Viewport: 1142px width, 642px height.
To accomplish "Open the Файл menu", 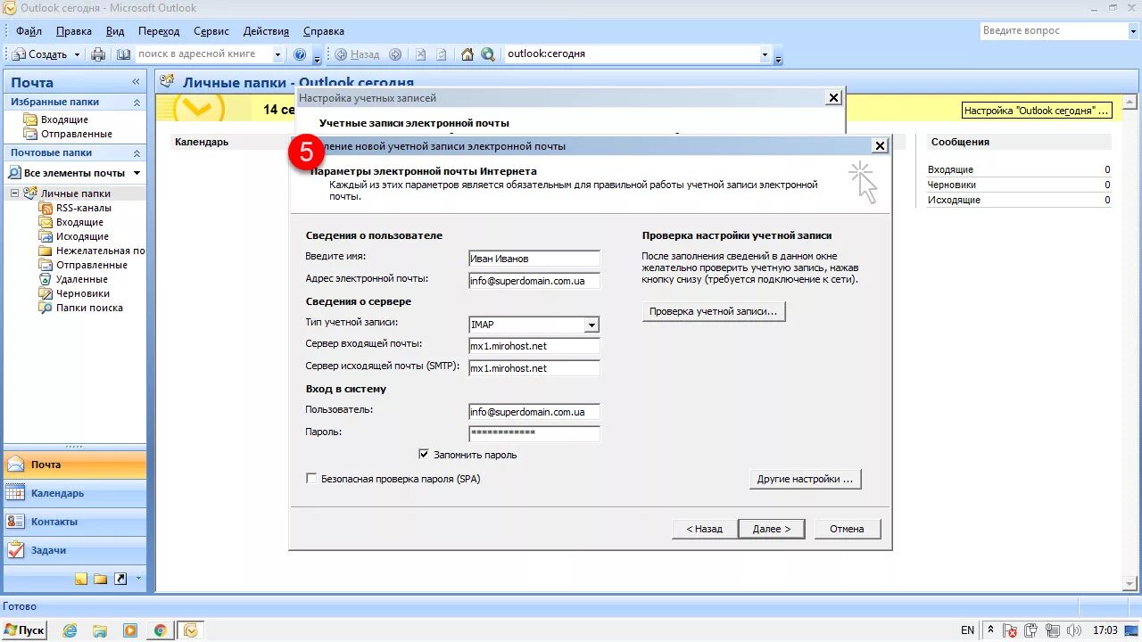I will pos(29,31).
